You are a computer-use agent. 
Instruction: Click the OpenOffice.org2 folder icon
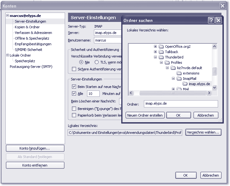pos(161,46)
